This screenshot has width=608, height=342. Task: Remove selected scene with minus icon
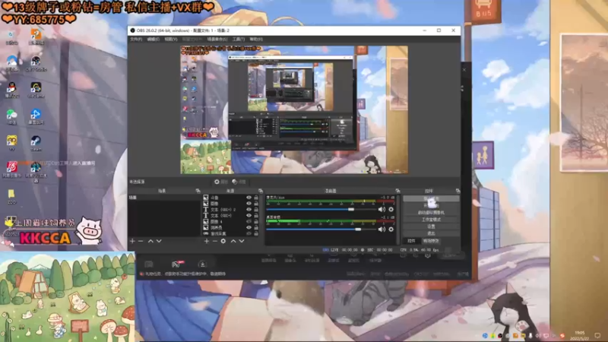click(141, 241)
